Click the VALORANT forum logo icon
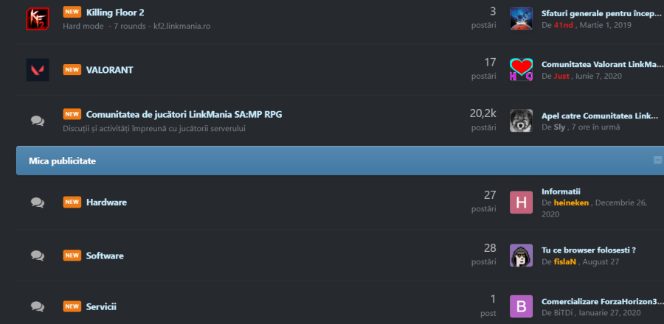Image resolution: width=664 pixels, height=324 pixels. click(x=37, y=70)
